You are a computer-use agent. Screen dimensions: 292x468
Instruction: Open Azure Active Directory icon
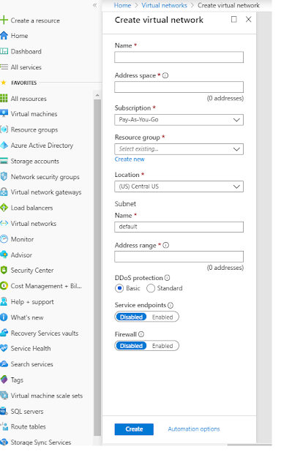tap(4, 146)
